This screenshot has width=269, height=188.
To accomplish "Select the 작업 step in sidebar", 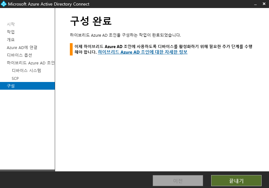I will (11, 32).
